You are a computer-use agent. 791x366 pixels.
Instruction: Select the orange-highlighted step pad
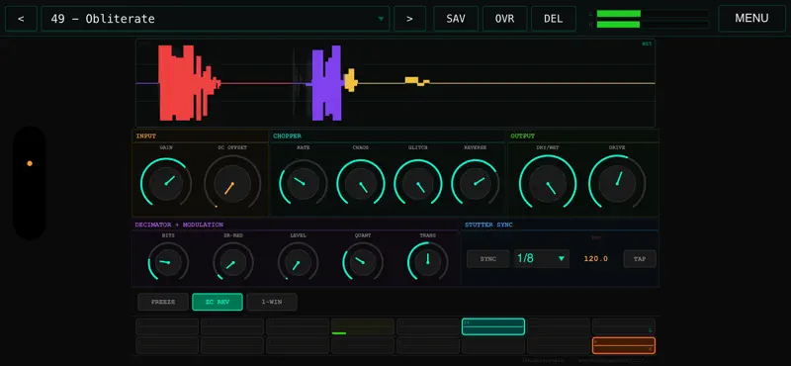(624, 345)
